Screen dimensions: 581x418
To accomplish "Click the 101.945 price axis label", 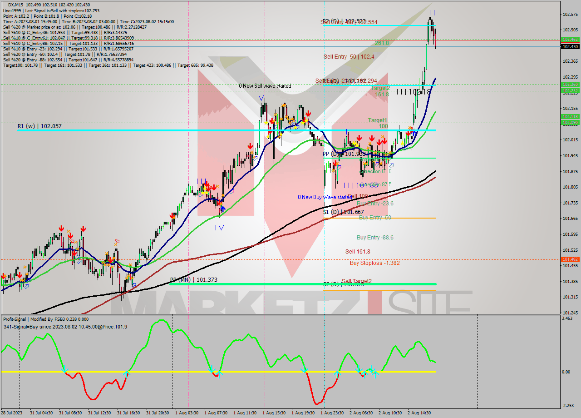I will pyautogui.click(x=570, y=156).
